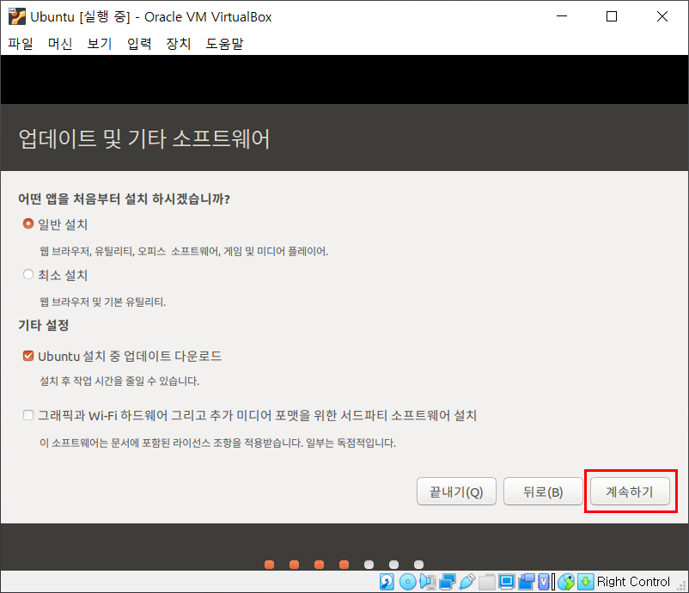Go back with the 뒤로(B) button
The width and height of the screenshot is (689, 593).
(543, 492)
